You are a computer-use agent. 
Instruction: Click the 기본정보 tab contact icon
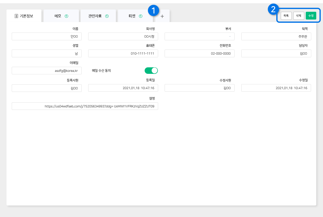coord(16,16)
